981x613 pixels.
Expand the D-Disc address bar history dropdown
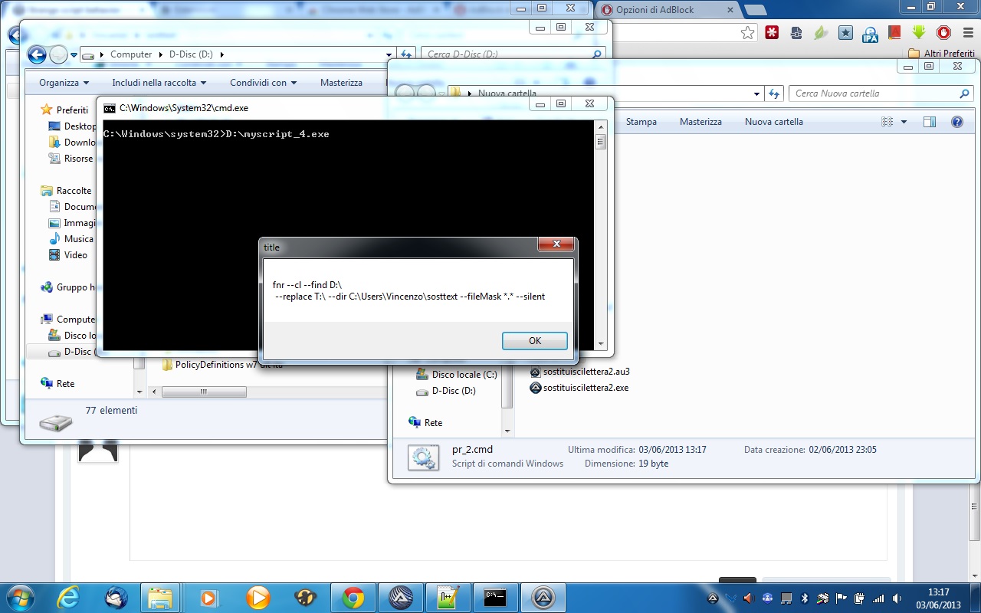pyautogui.click(x=389, y=54)
